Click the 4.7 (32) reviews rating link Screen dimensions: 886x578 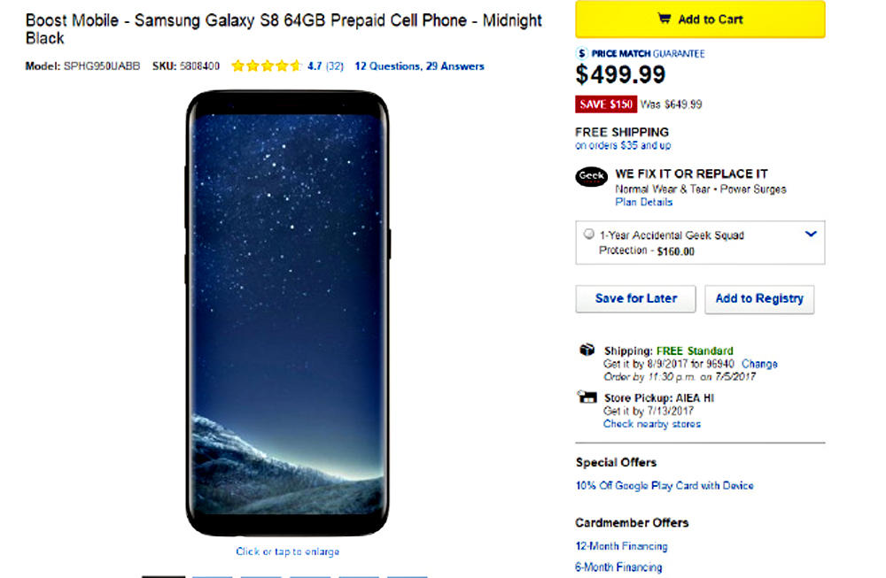(325, 66)
